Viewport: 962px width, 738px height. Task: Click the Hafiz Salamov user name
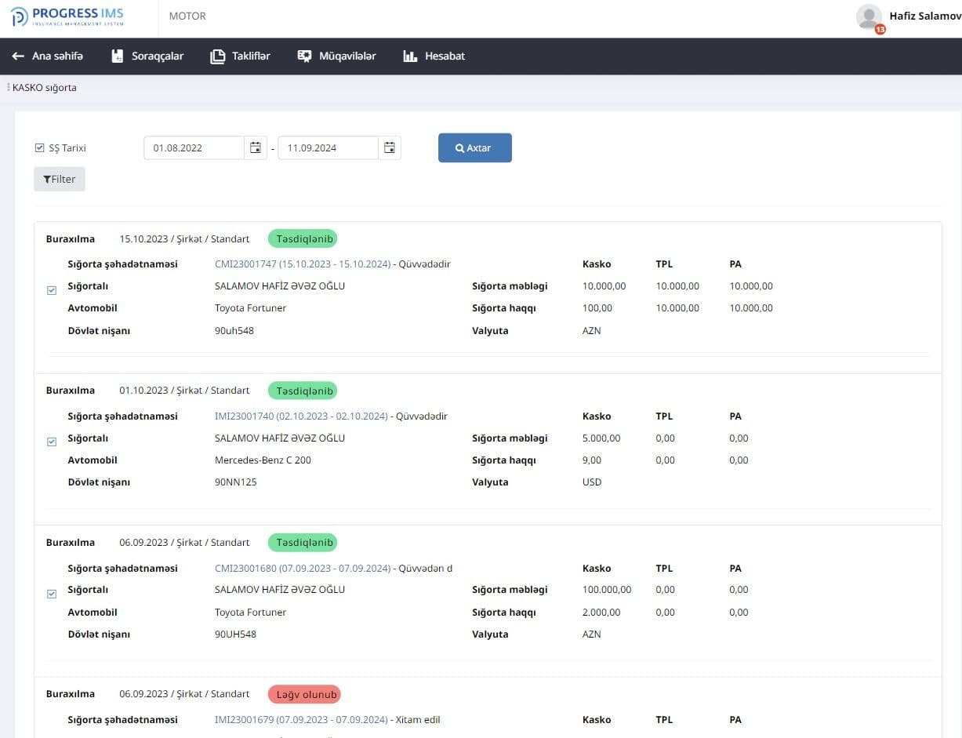pos(925,16)
